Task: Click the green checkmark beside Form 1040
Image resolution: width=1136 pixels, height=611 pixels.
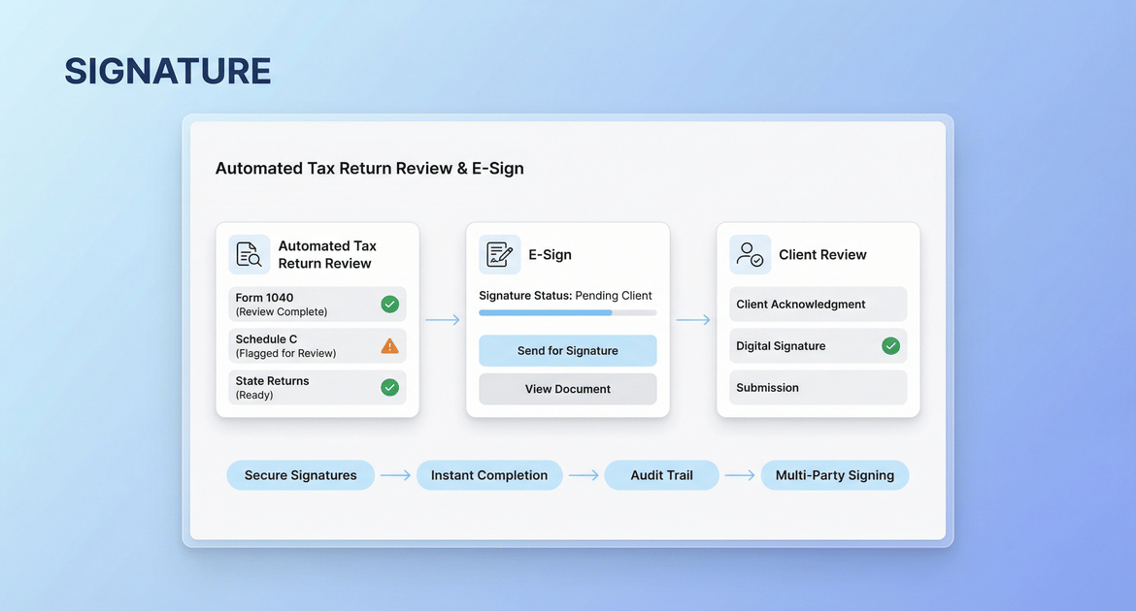Action: click(x=389, y=305)
